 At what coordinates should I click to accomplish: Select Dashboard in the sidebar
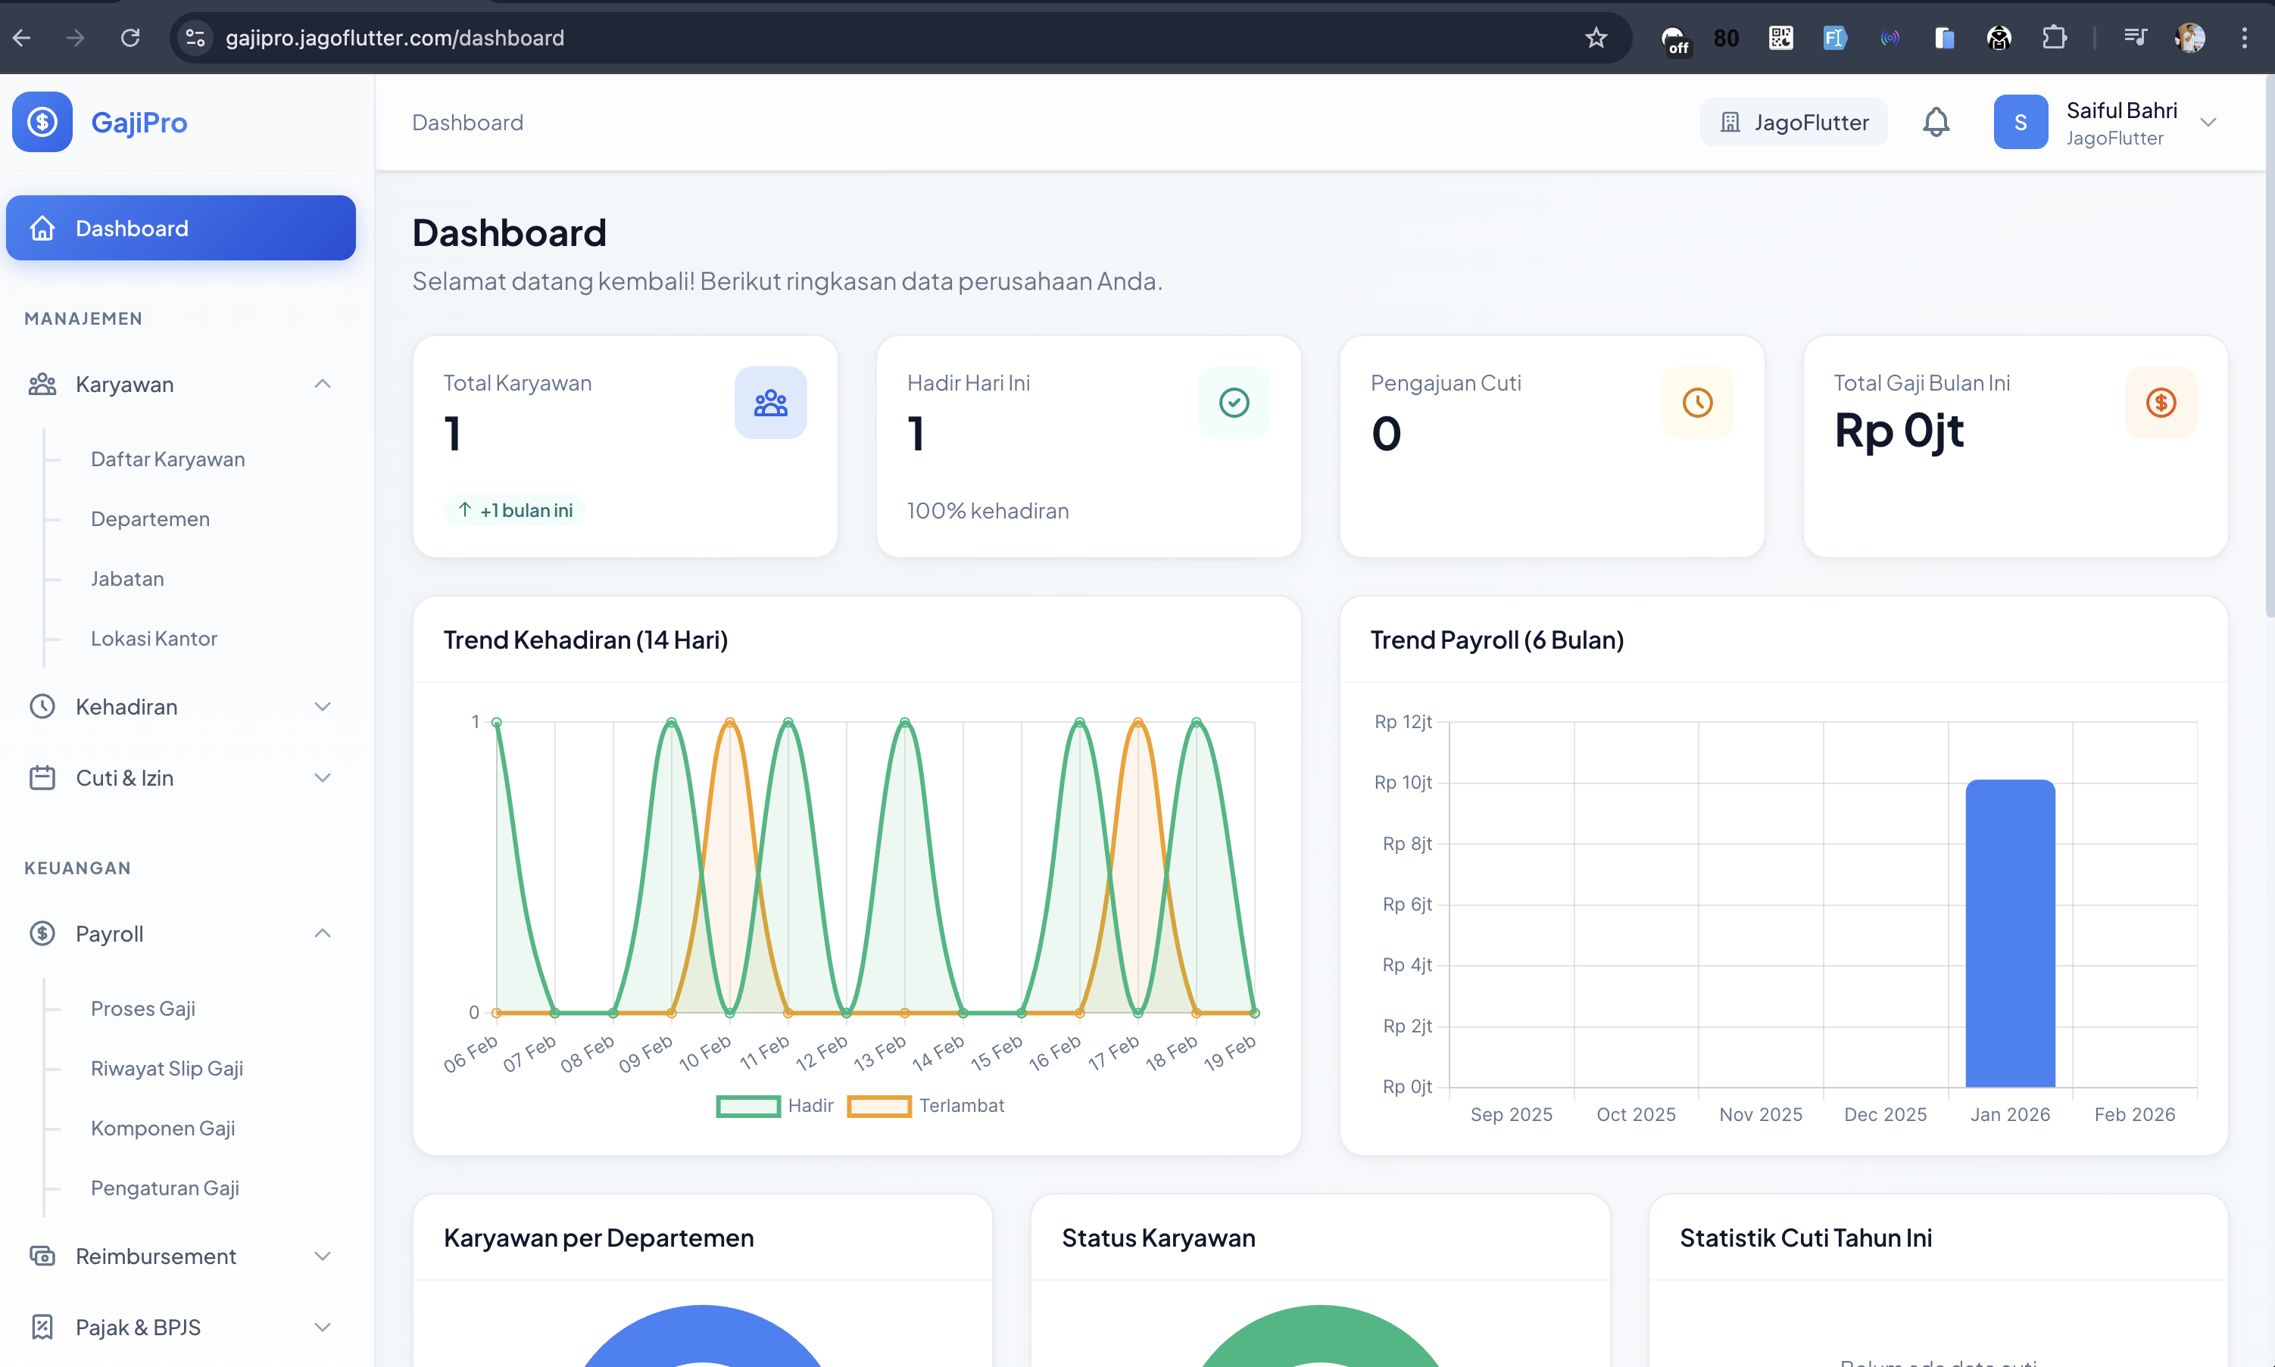point(180,228)
